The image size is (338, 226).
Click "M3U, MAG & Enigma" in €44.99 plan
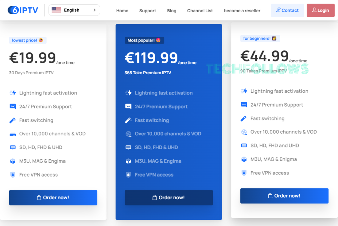[x=274, y=159]
